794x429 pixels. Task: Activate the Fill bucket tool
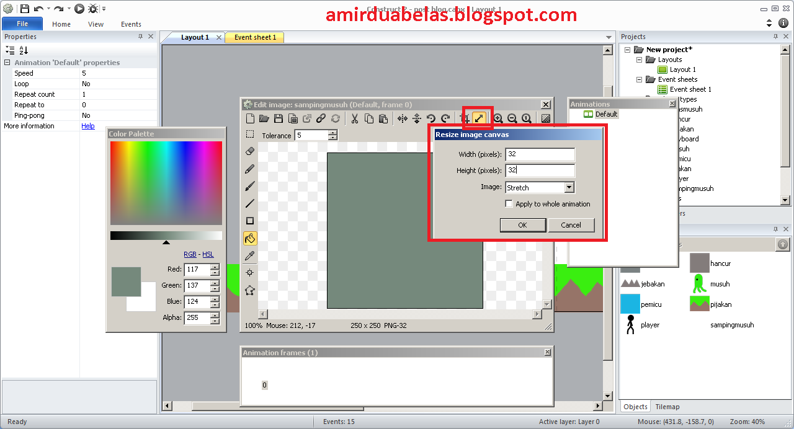coord(250,237)
